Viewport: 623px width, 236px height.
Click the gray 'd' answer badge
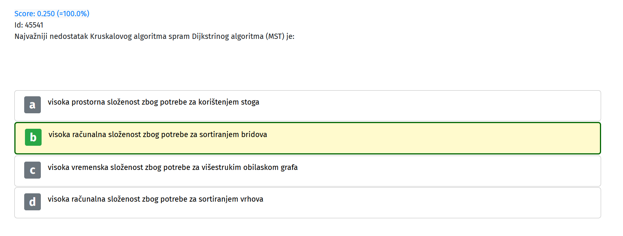(x=33, y=202)
